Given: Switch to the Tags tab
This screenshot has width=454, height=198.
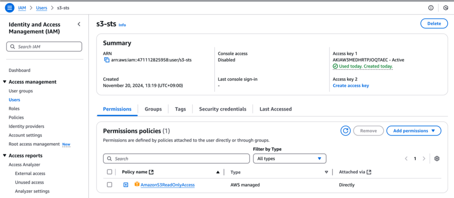Looking at the screenshot, I should click(180, 109).
